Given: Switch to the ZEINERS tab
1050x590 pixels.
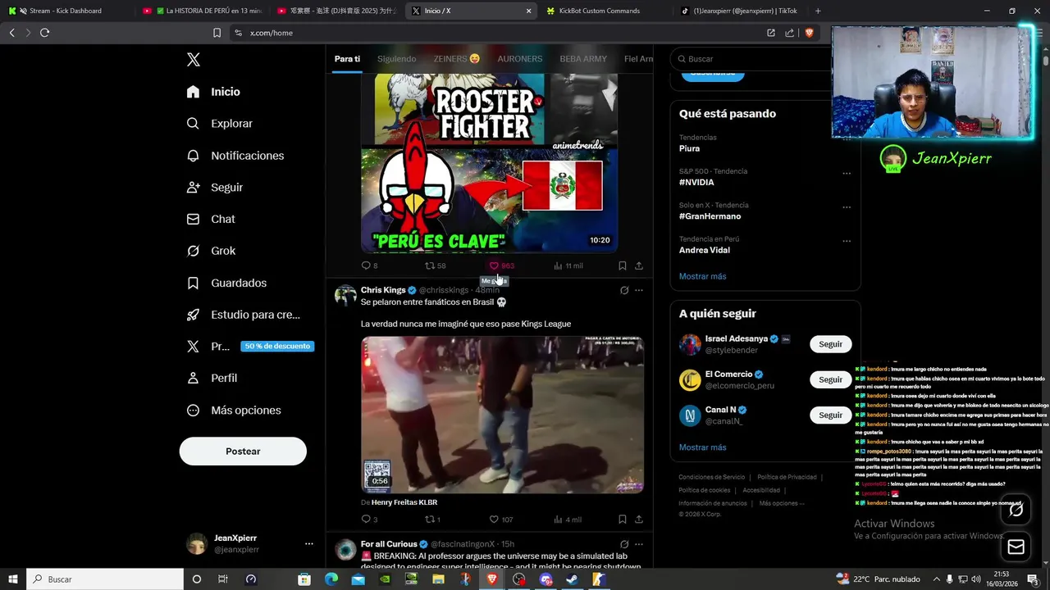Looking at the screenshot, I should point(457,59).
